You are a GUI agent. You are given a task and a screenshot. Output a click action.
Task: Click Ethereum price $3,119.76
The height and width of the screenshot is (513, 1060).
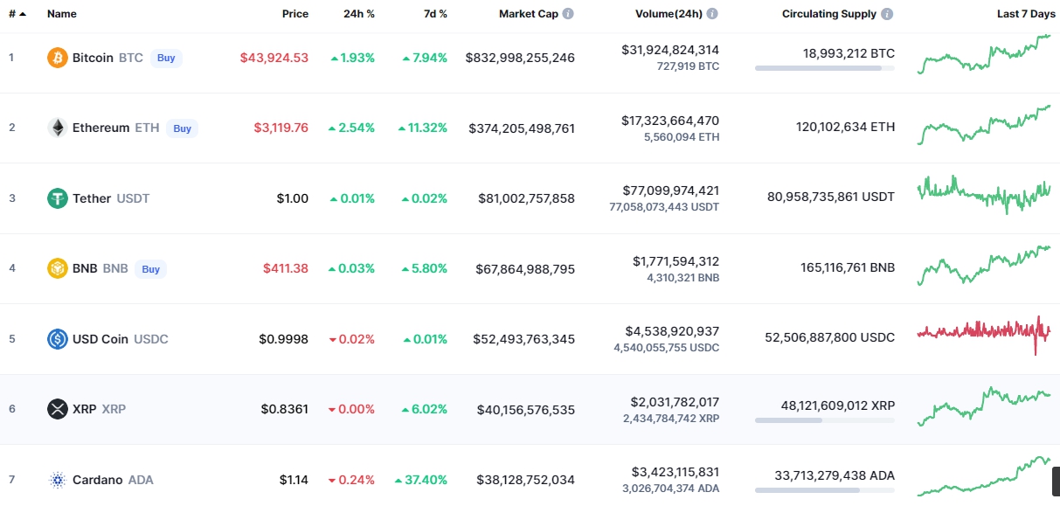[281, 128]
